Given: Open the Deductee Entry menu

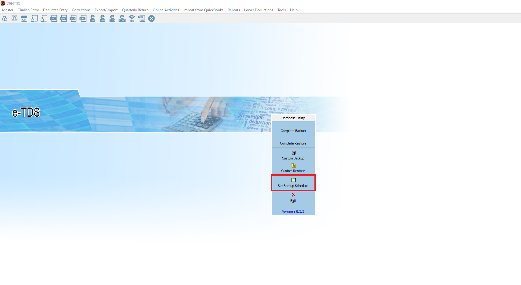Looking at the screenshot, I should [x=55, y=10].
